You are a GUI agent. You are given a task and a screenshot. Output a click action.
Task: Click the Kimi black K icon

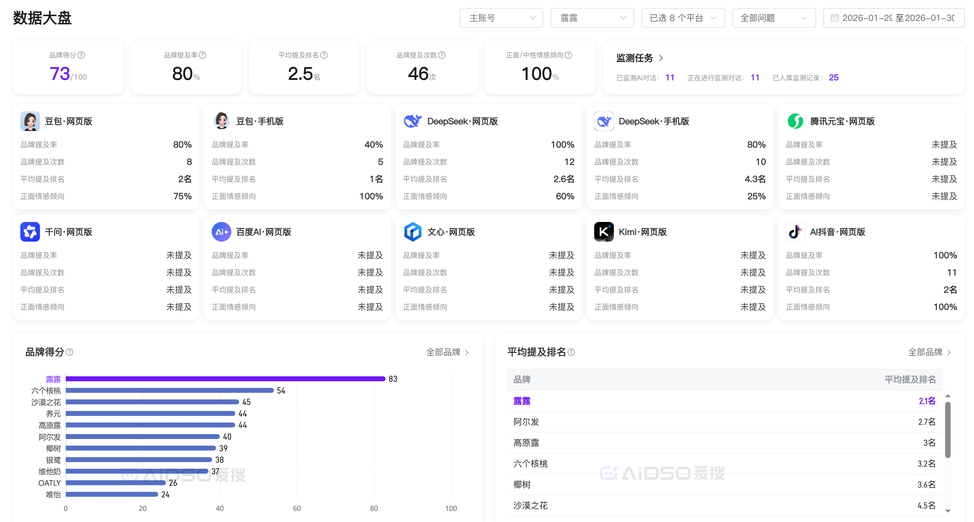tap(604, 232)
